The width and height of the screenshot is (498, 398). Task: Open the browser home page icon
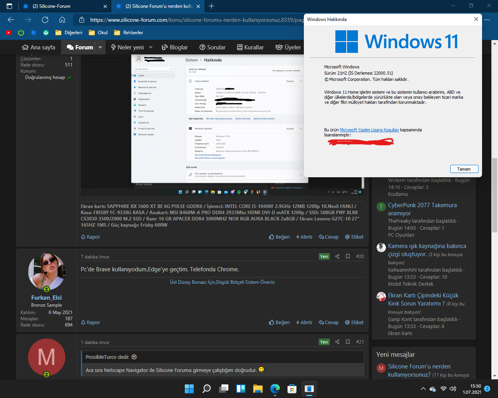(62, 20)
